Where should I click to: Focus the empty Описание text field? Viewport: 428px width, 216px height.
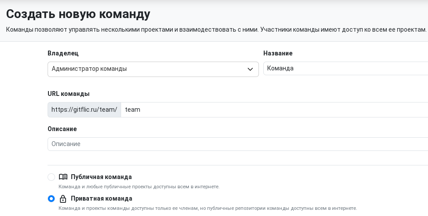coord(238,144)
